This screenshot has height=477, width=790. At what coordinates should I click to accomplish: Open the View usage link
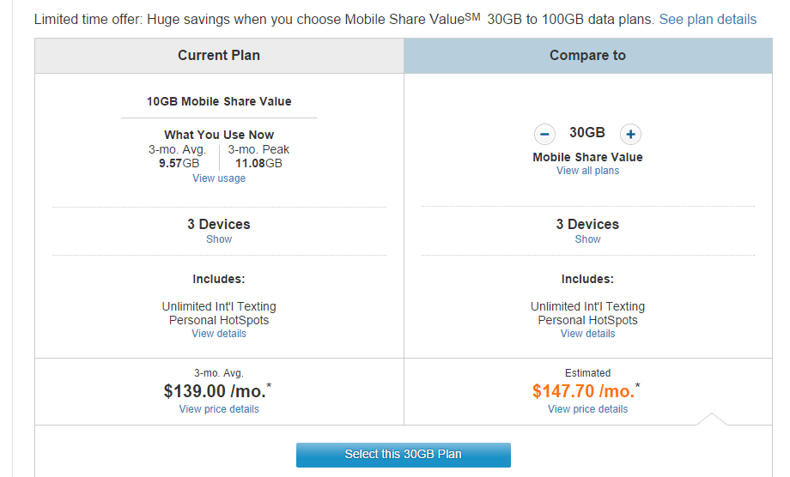click(x=219, y=178)
